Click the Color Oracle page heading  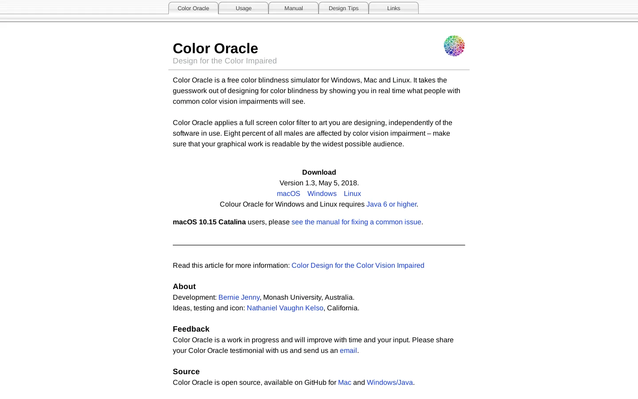pos(215,48)
